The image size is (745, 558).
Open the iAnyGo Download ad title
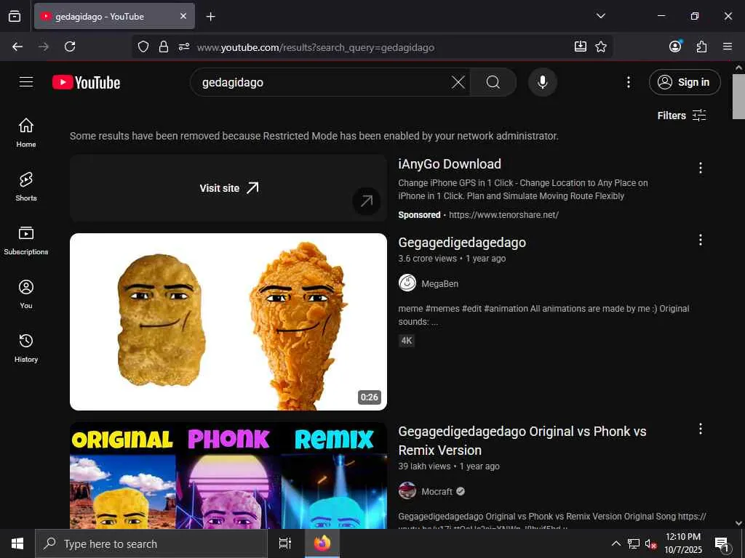click(x=450, y=164)
